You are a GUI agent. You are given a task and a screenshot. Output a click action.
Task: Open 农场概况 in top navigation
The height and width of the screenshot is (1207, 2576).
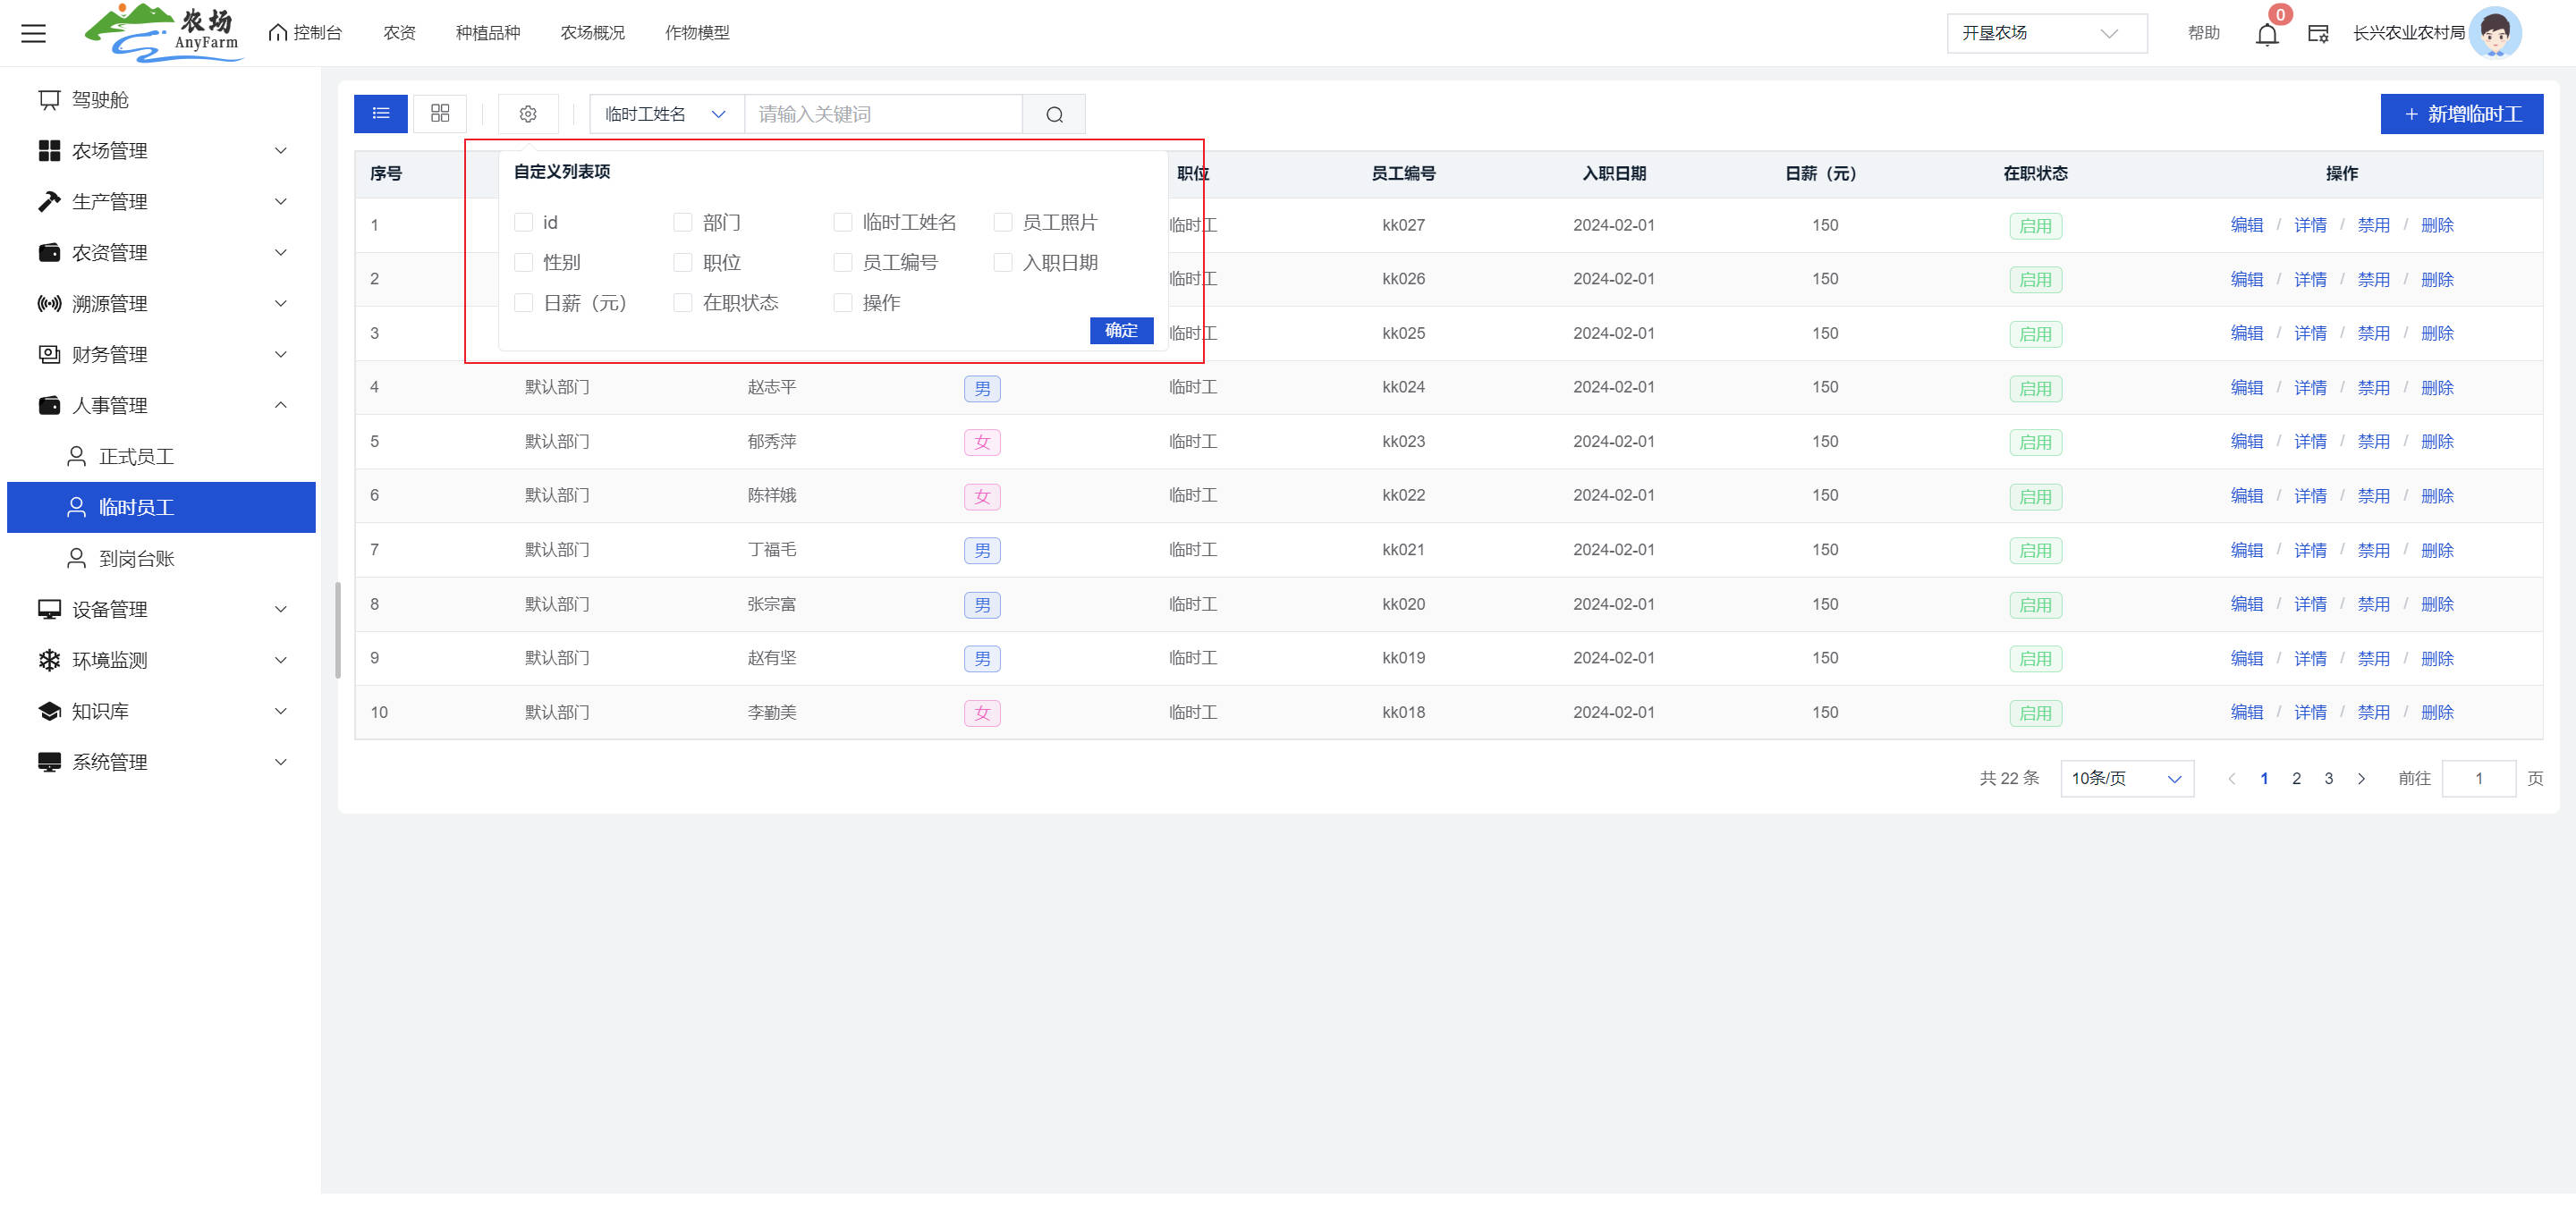point(592,33)
